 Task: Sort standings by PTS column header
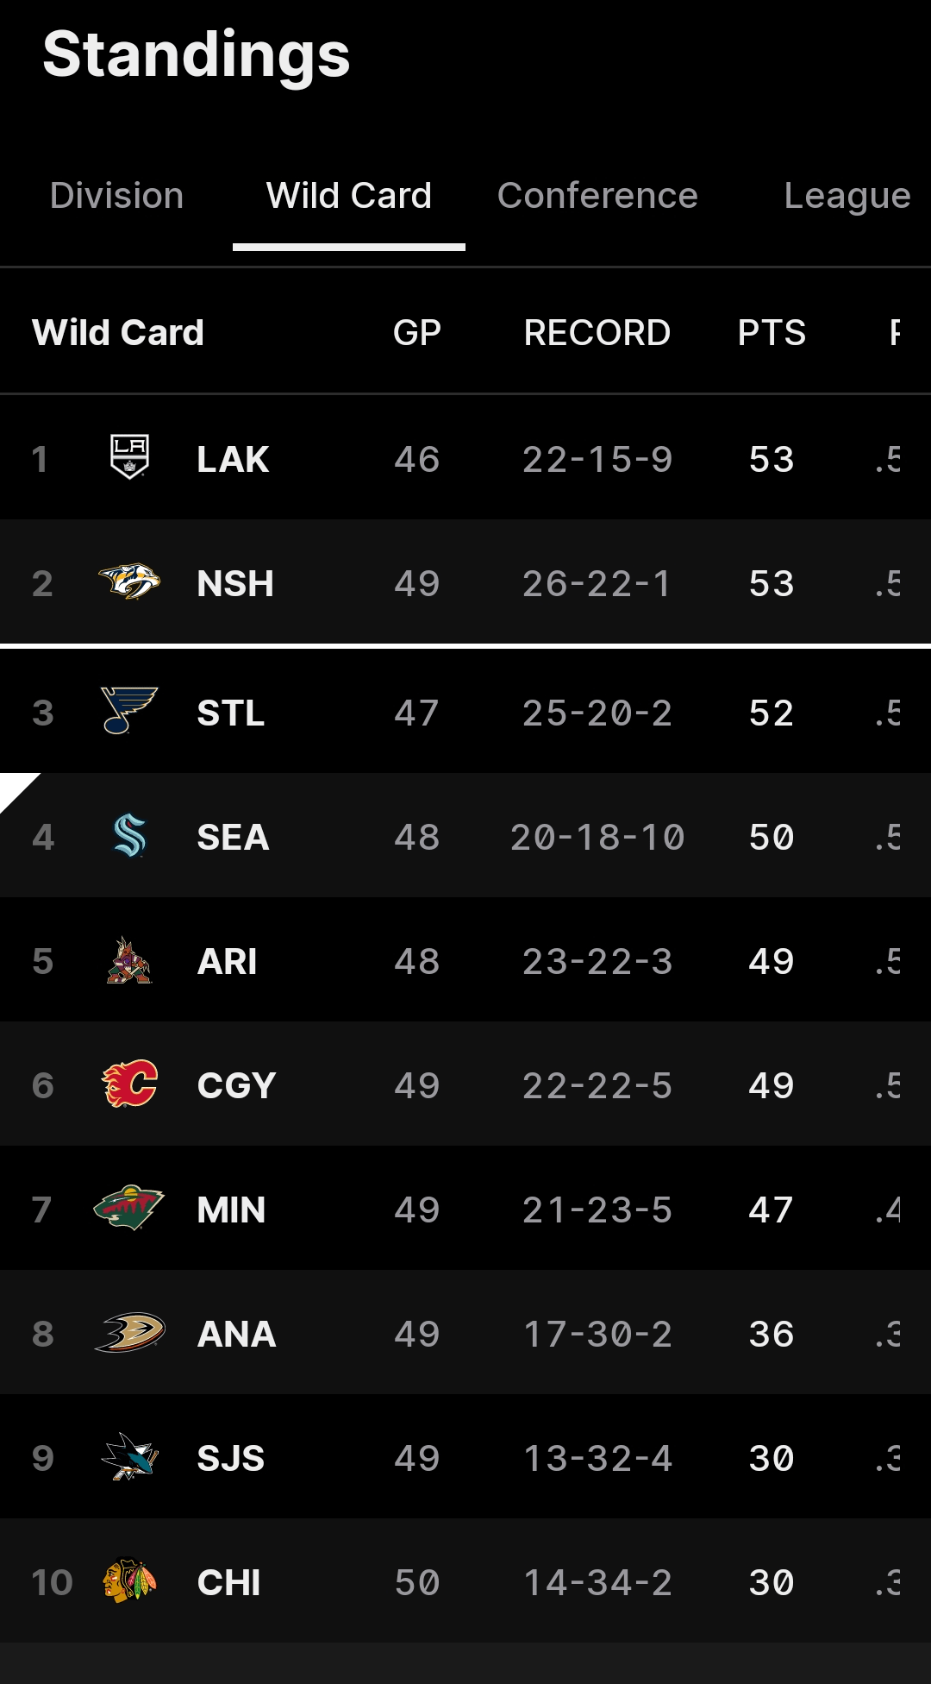coord(772,333)
